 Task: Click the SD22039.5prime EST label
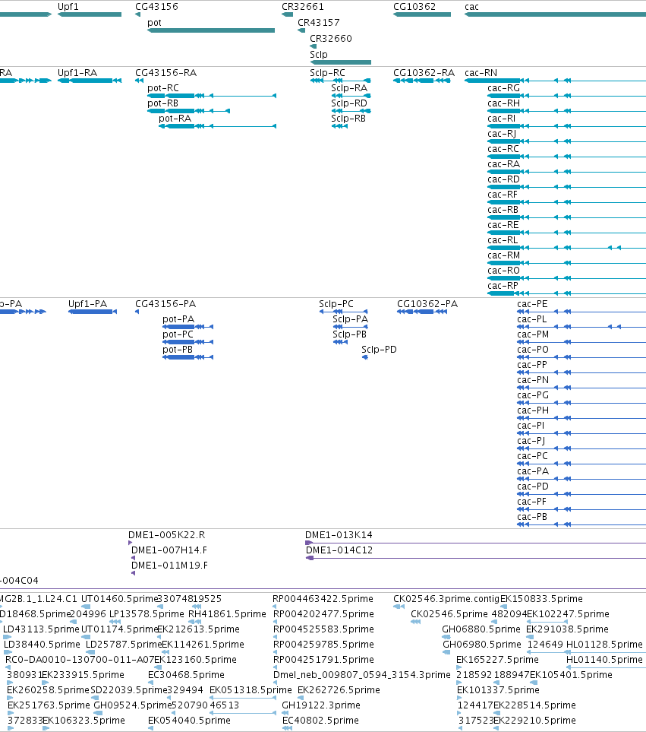[x=128, y=690]
